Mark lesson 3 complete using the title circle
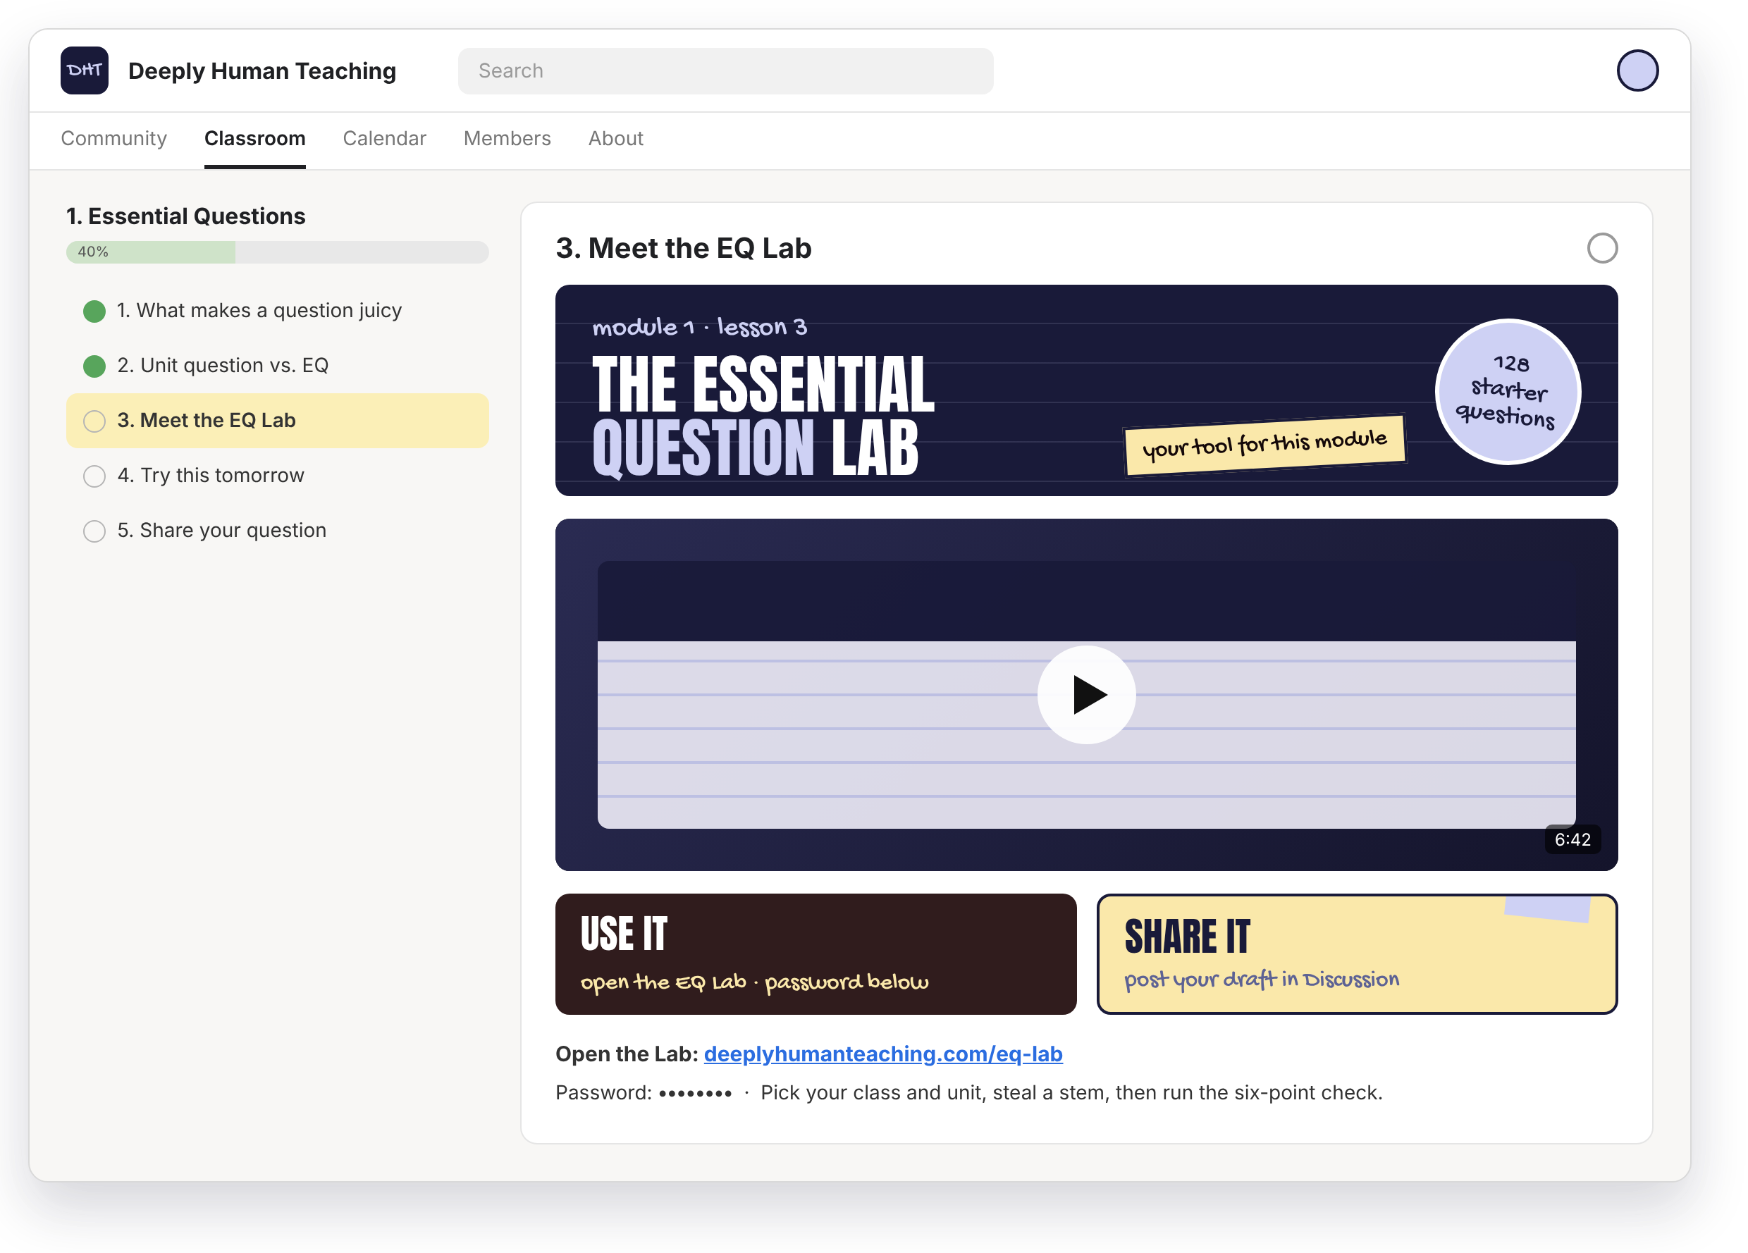 pos(1601,248)
